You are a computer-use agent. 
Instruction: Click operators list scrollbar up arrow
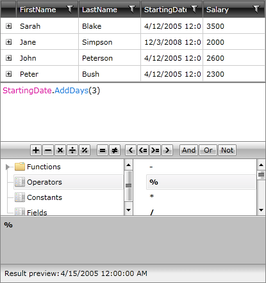point(261,165)
